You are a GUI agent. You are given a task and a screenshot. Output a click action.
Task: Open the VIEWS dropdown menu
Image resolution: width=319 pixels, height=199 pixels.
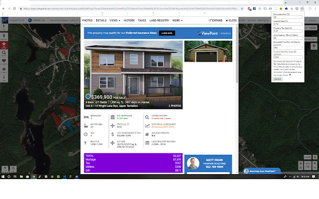pyautogui.click(x=115, y=20)
